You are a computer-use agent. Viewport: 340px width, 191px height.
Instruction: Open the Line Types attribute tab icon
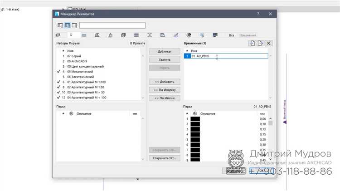point(84,35)
